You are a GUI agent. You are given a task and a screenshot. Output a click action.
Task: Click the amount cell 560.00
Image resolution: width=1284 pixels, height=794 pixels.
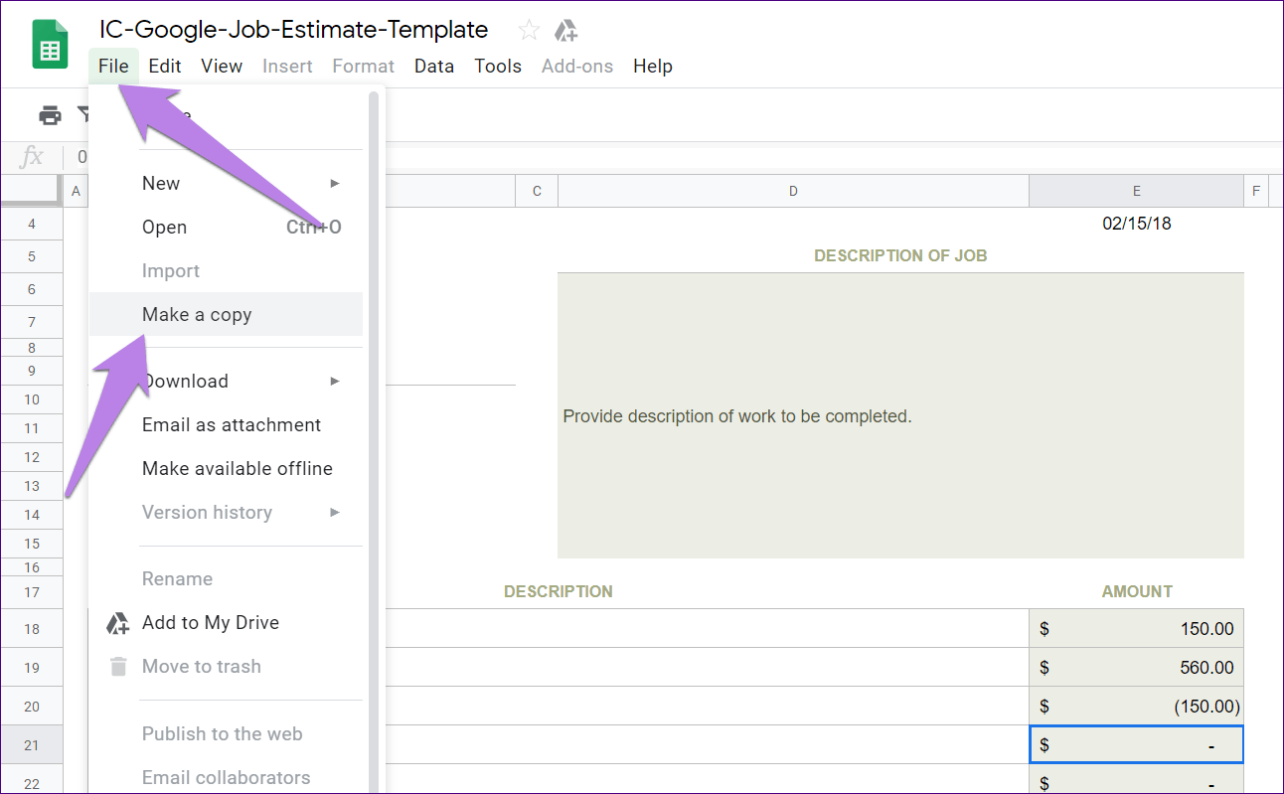[x=1136, y=668]
